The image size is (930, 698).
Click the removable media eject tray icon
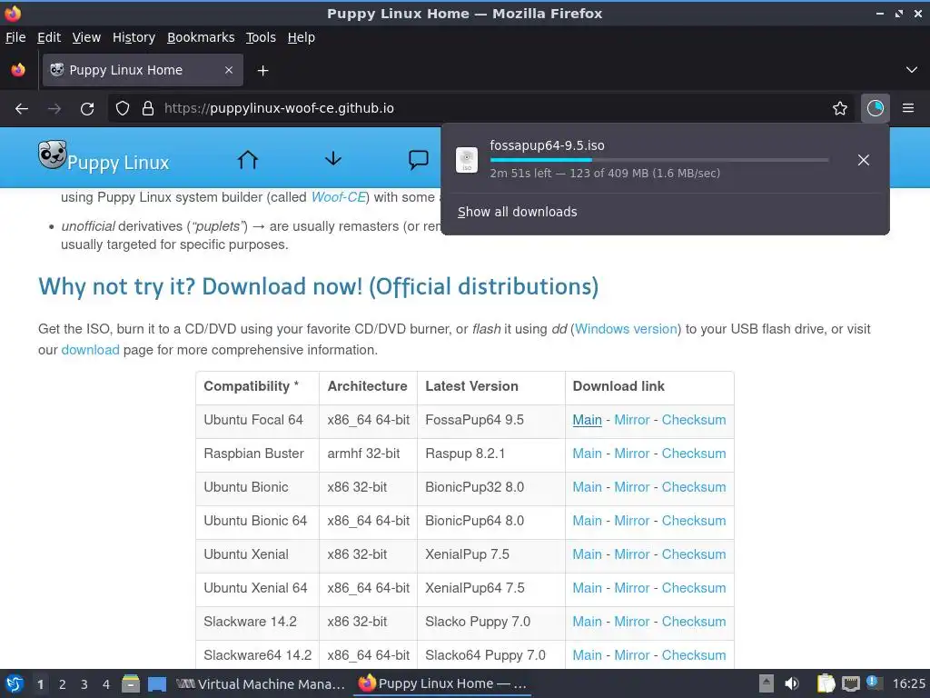pos(767,683)
